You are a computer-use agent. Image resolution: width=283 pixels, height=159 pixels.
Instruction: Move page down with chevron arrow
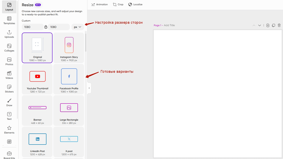coord(260,25)
